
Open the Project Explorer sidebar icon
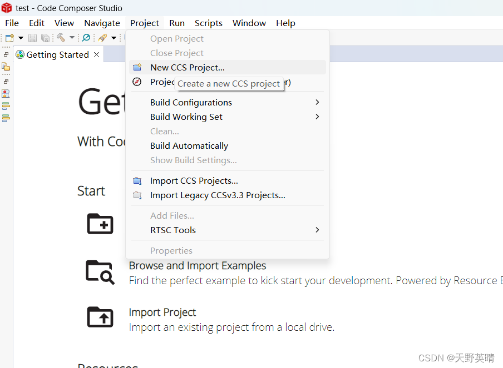(6, 67)
